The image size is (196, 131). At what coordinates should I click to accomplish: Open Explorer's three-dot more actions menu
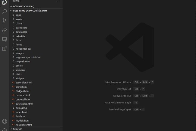[58, 1]
